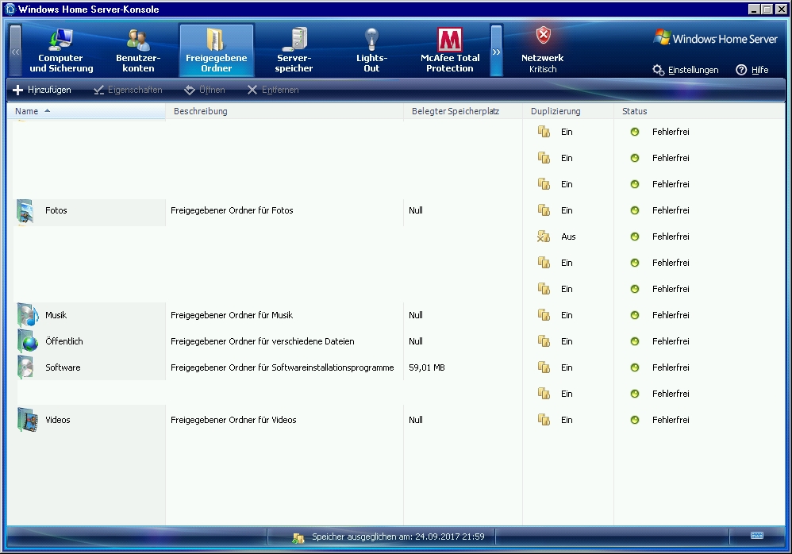Screen dimensions: 792x554
Task: Select the Öffentlich folder icon
Action: tap(27, 341)
